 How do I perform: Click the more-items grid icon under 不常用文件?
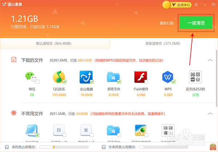(x=168, y=130)
